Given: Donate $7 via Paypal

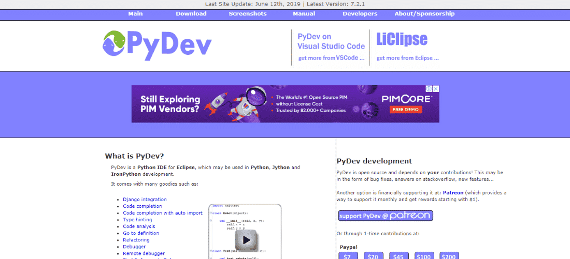Looking at the screenshot, I should [x=348, y=256].
